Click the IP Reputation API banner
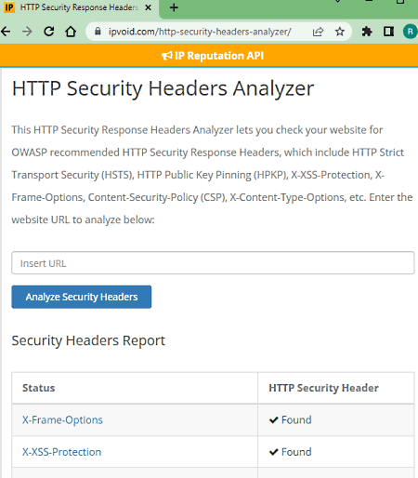This screenshot has width=418, height=478. pyautogui.click(x=213, y=56)
